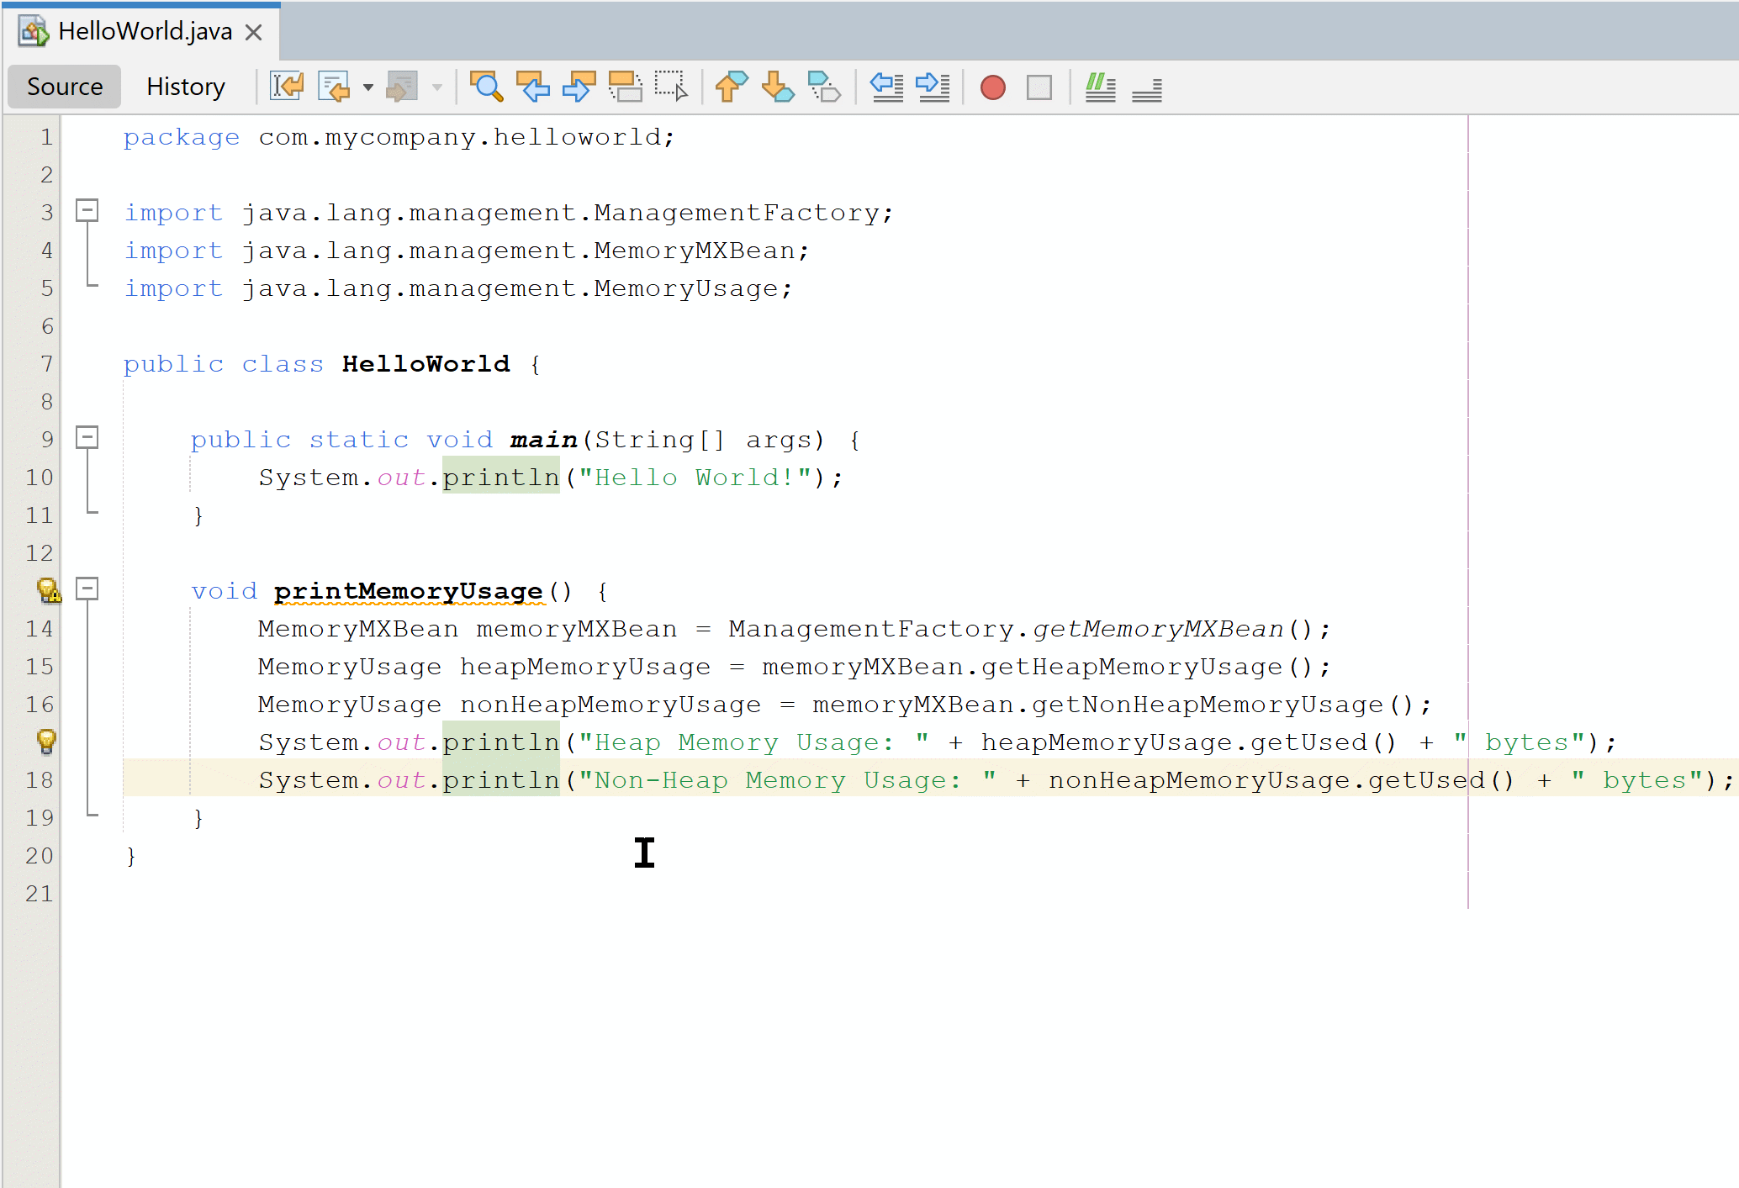Click the Comment toggle icon
Image resolution: width=1739 pixels, height=1188 pixels.
pos(1101,87)
